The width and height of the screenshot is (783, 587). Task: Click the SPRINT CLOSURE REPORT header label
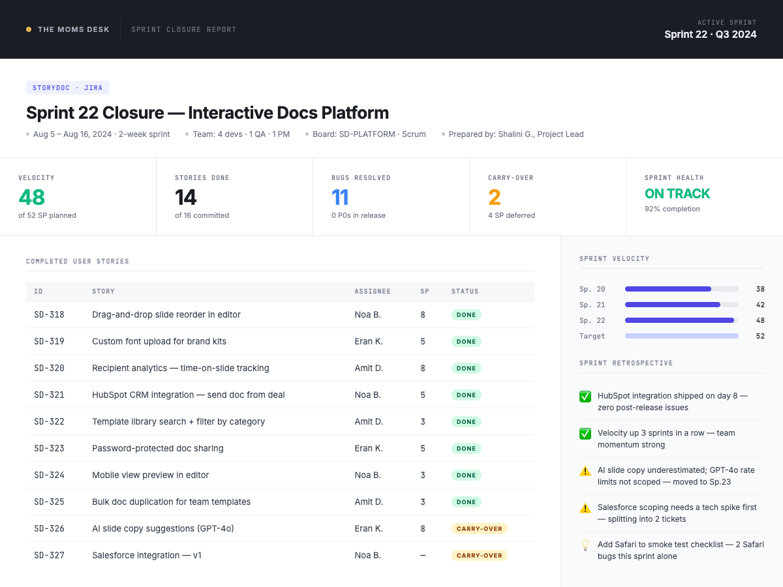coord(184,29)
